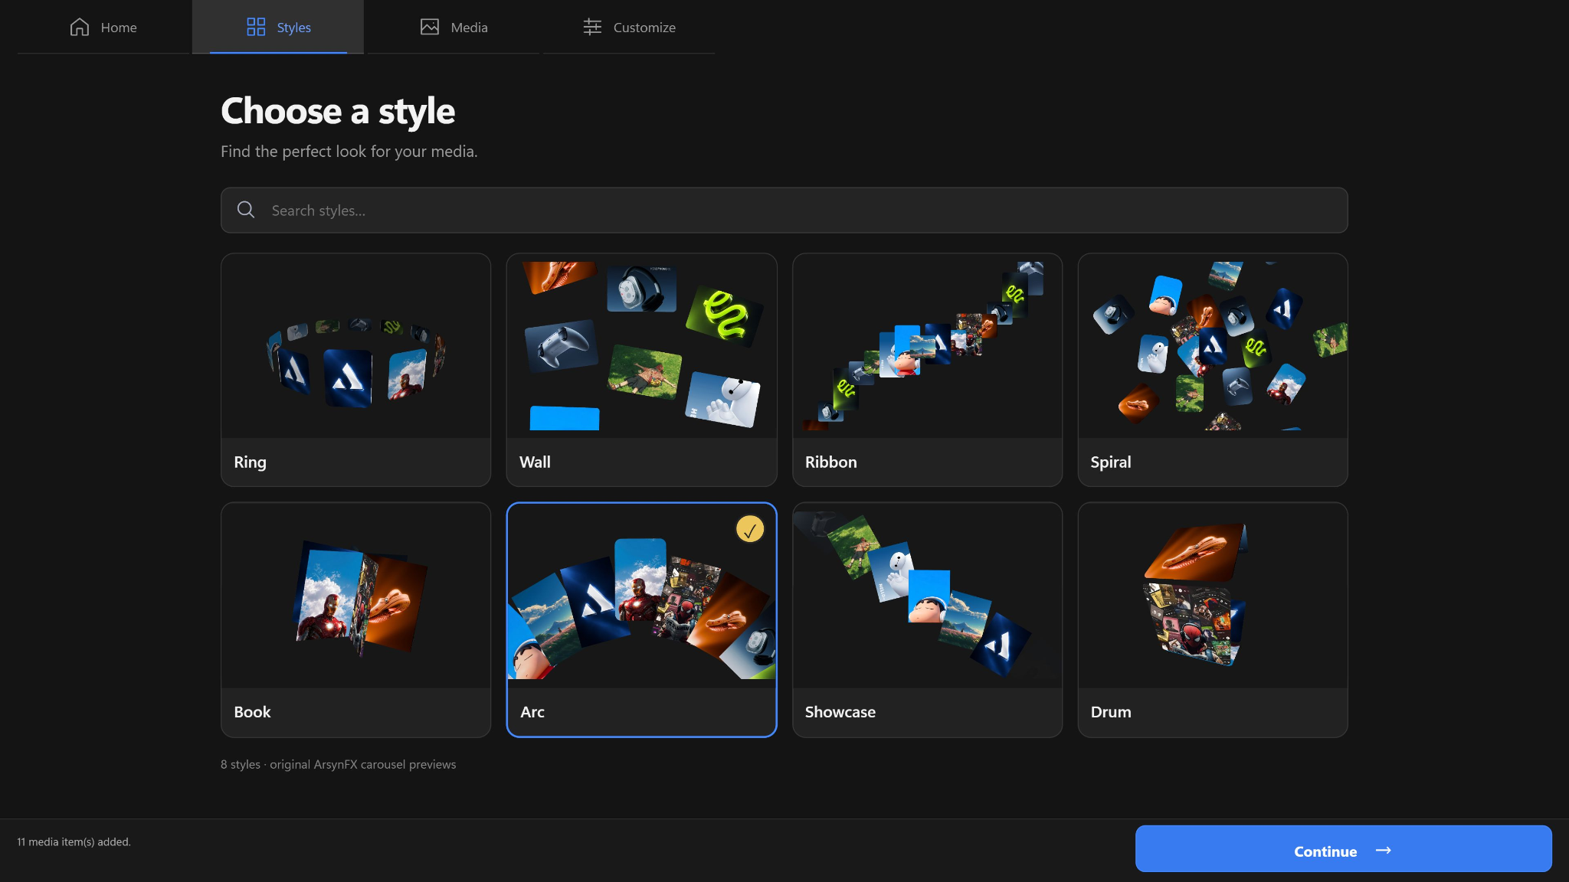Click the Showcase card label
Screen dimensions: 1569x882
[840, 712]
